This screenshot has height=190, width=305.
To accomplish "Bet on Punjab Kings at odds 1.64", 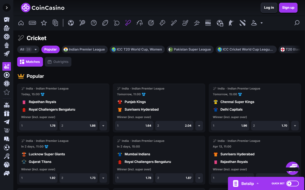I will tap(134, 126).
